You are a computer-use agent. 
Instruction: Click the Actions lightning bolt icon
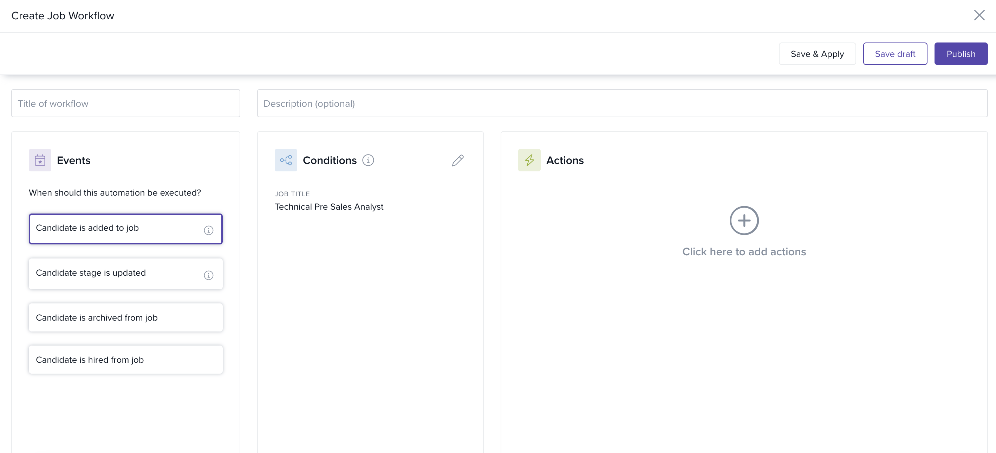[x=529, y=160]
